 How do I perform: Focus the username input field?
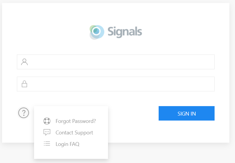(x=116, y=62)
